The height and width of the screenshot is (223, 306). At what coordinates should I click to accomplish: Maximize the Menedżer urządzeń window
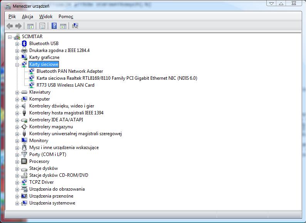point(281,3)
